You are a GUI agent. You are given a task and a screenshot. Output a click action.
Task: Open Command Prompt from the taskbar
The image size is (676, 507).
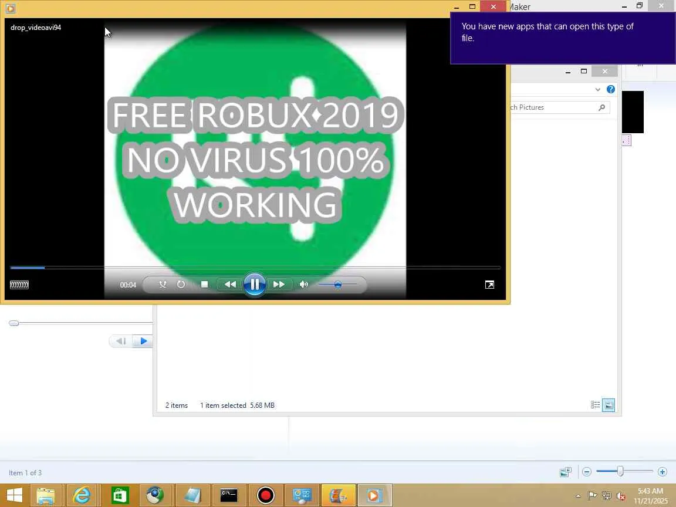point(228,496)
